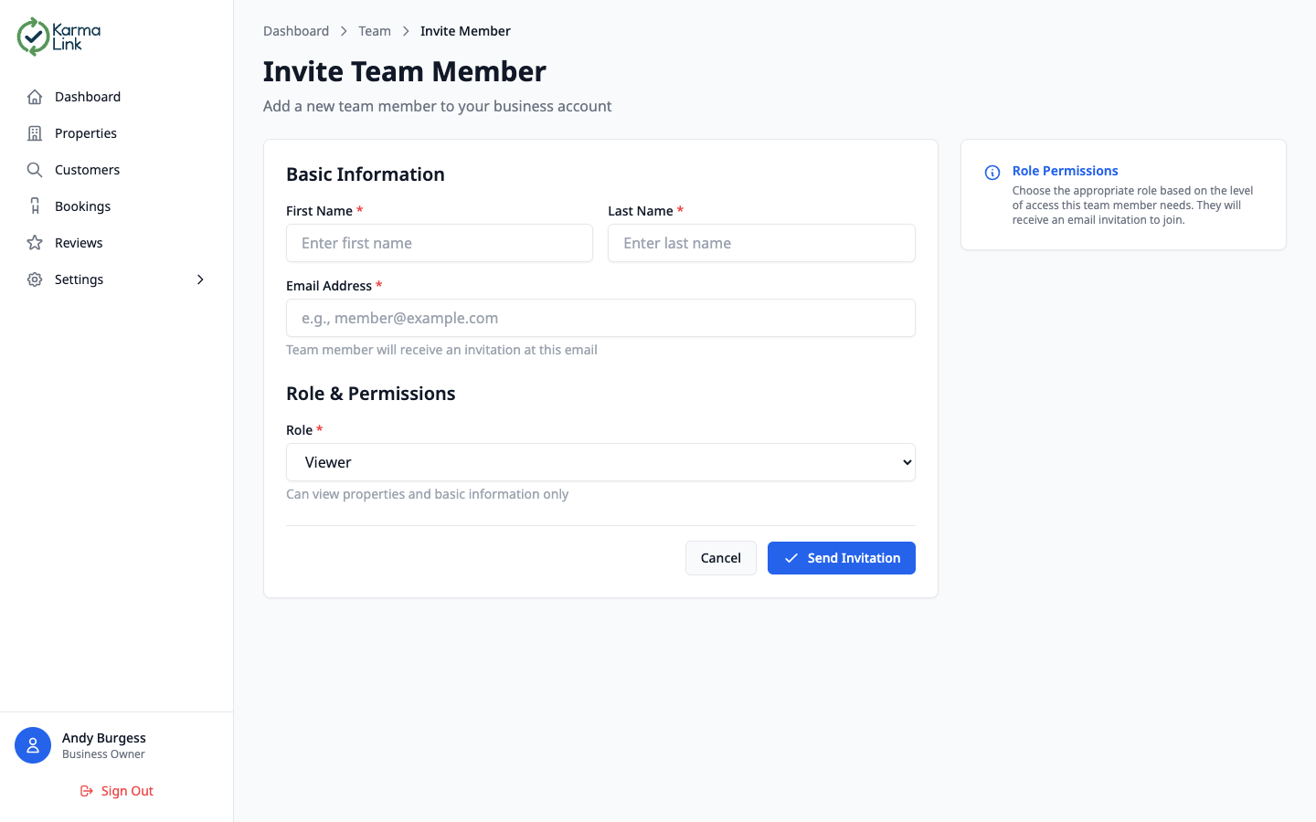Open Bookings using its sidebar icon

(x=34, y=205)
